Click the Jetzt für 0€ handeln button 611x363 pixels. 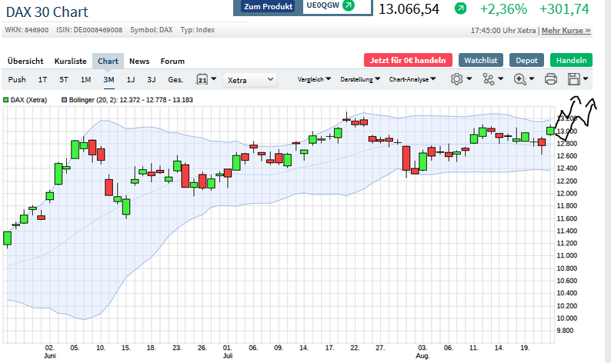pyautogui.click(x=408, y=60)
